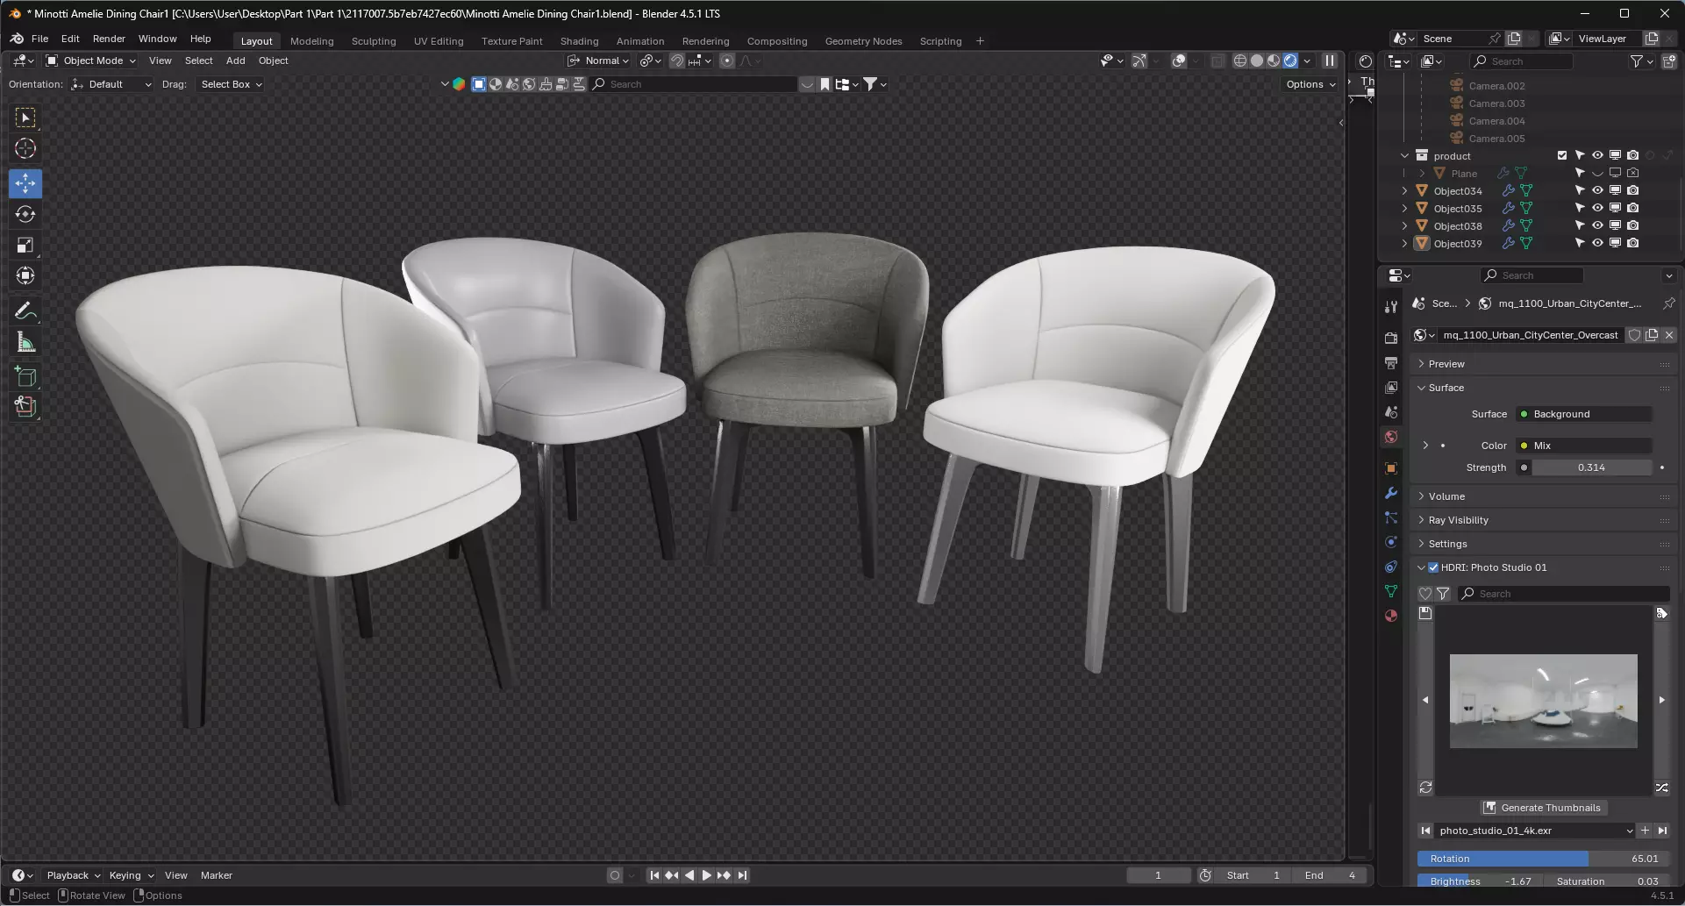This screenshot has height=906, width=1685.
Task: Select the Annotate tool
Action: coord(25,310)
